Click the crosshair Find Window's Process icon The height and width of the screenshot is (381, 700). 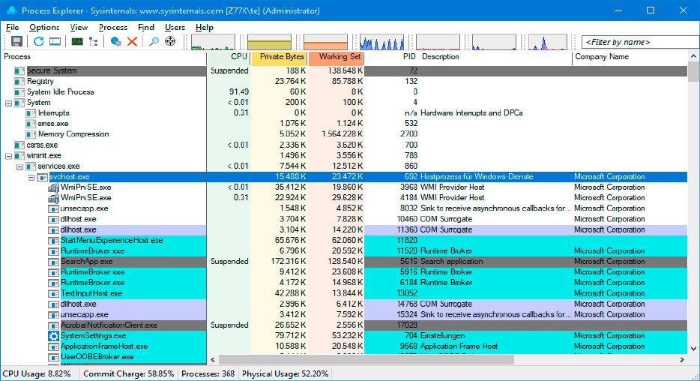tap(170, 41)
